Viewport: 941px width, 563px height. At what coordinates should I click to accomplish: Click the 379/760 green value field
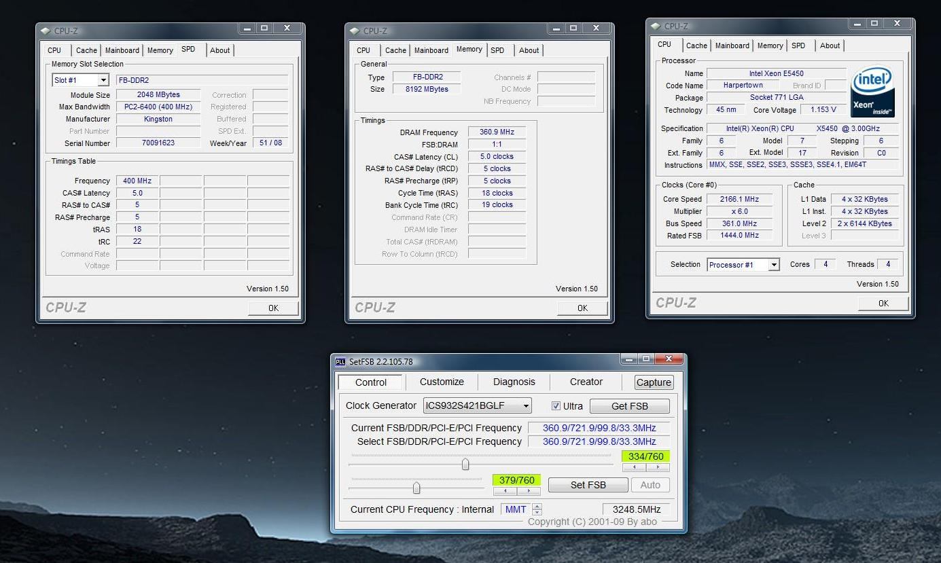click(516, 480)
